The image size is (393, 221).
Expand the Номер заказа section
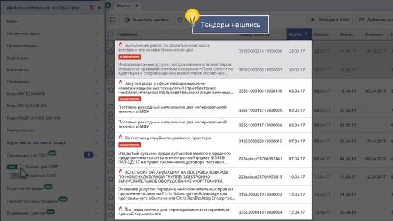tap(52, 130)
